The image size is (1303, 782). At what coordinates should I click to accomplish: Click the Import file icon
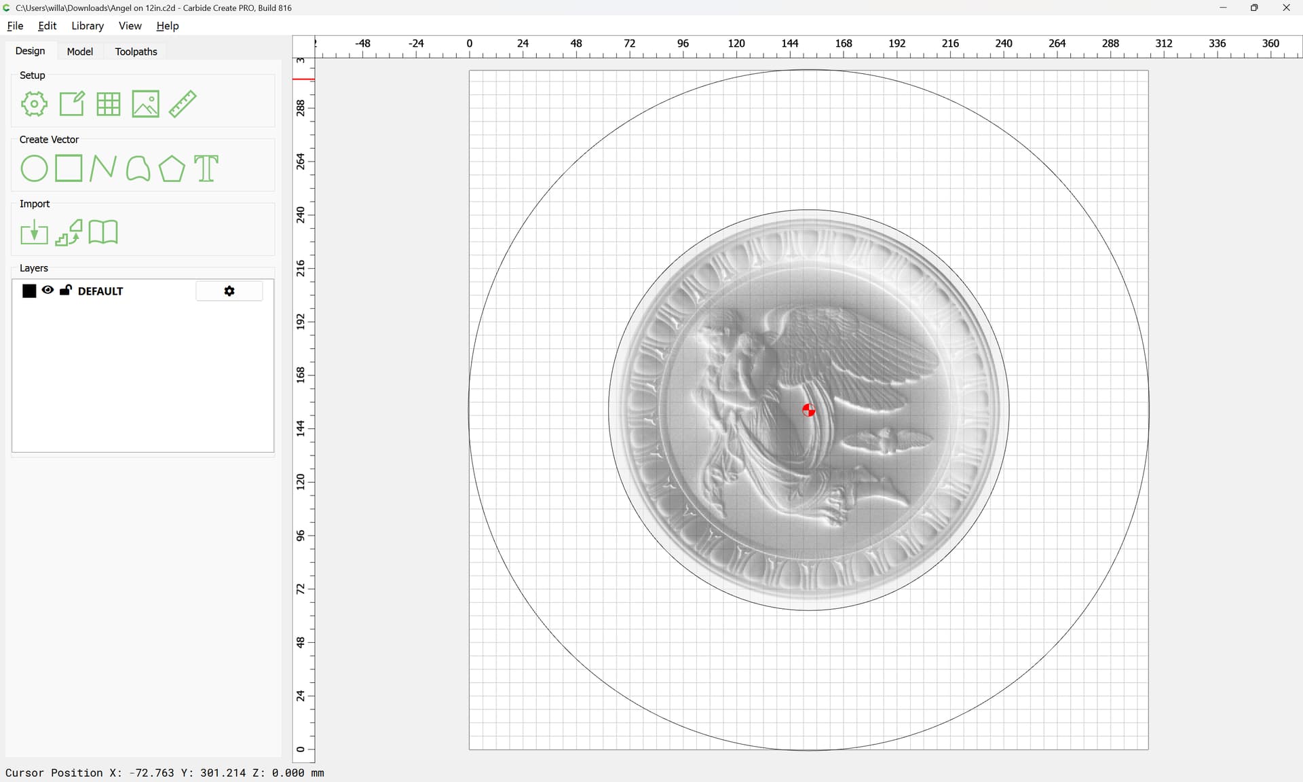coord(34,232)
